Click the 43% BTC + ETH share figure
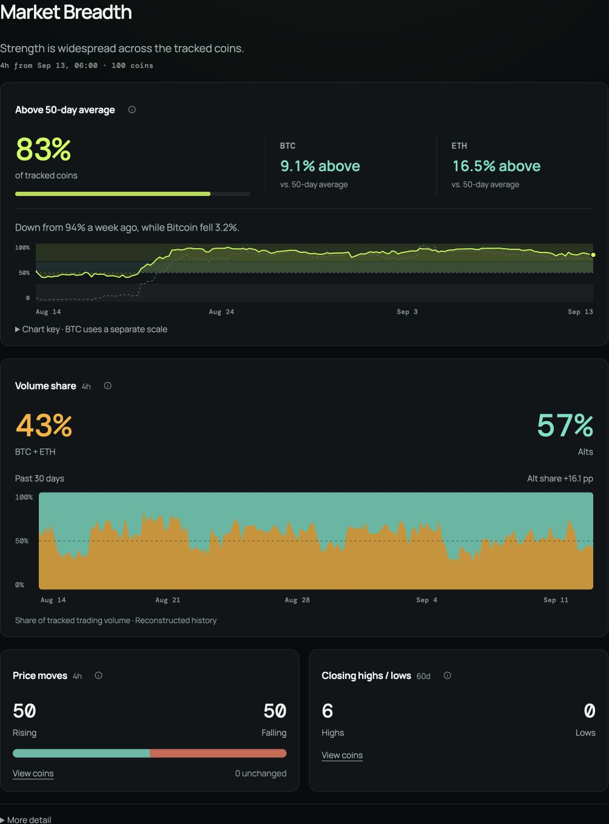609x824 pixels. click(44, 425)
